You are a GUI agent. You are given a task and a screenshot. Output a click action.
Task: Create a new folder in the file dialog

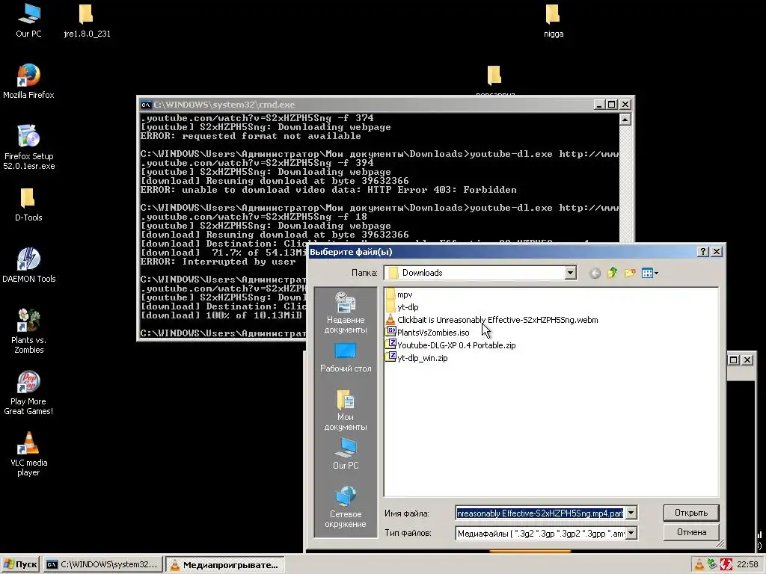pyautogui.click(x=630, y=273)
